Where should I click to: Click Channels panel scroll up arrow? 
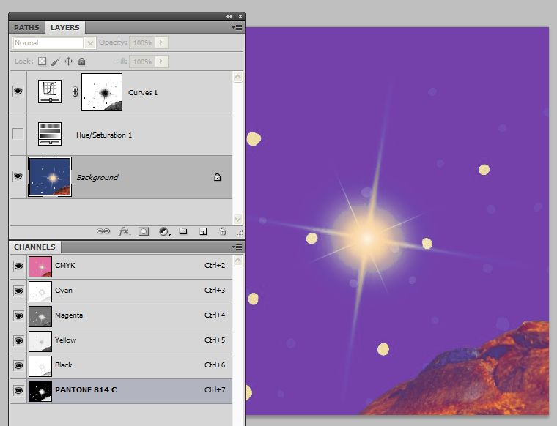click(x=237, y=261)
